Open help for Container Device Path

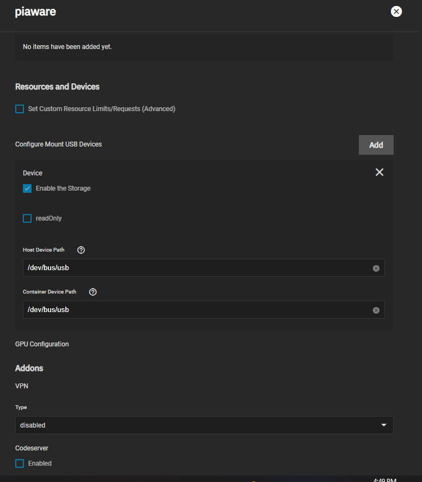click(x=93, y=292)
